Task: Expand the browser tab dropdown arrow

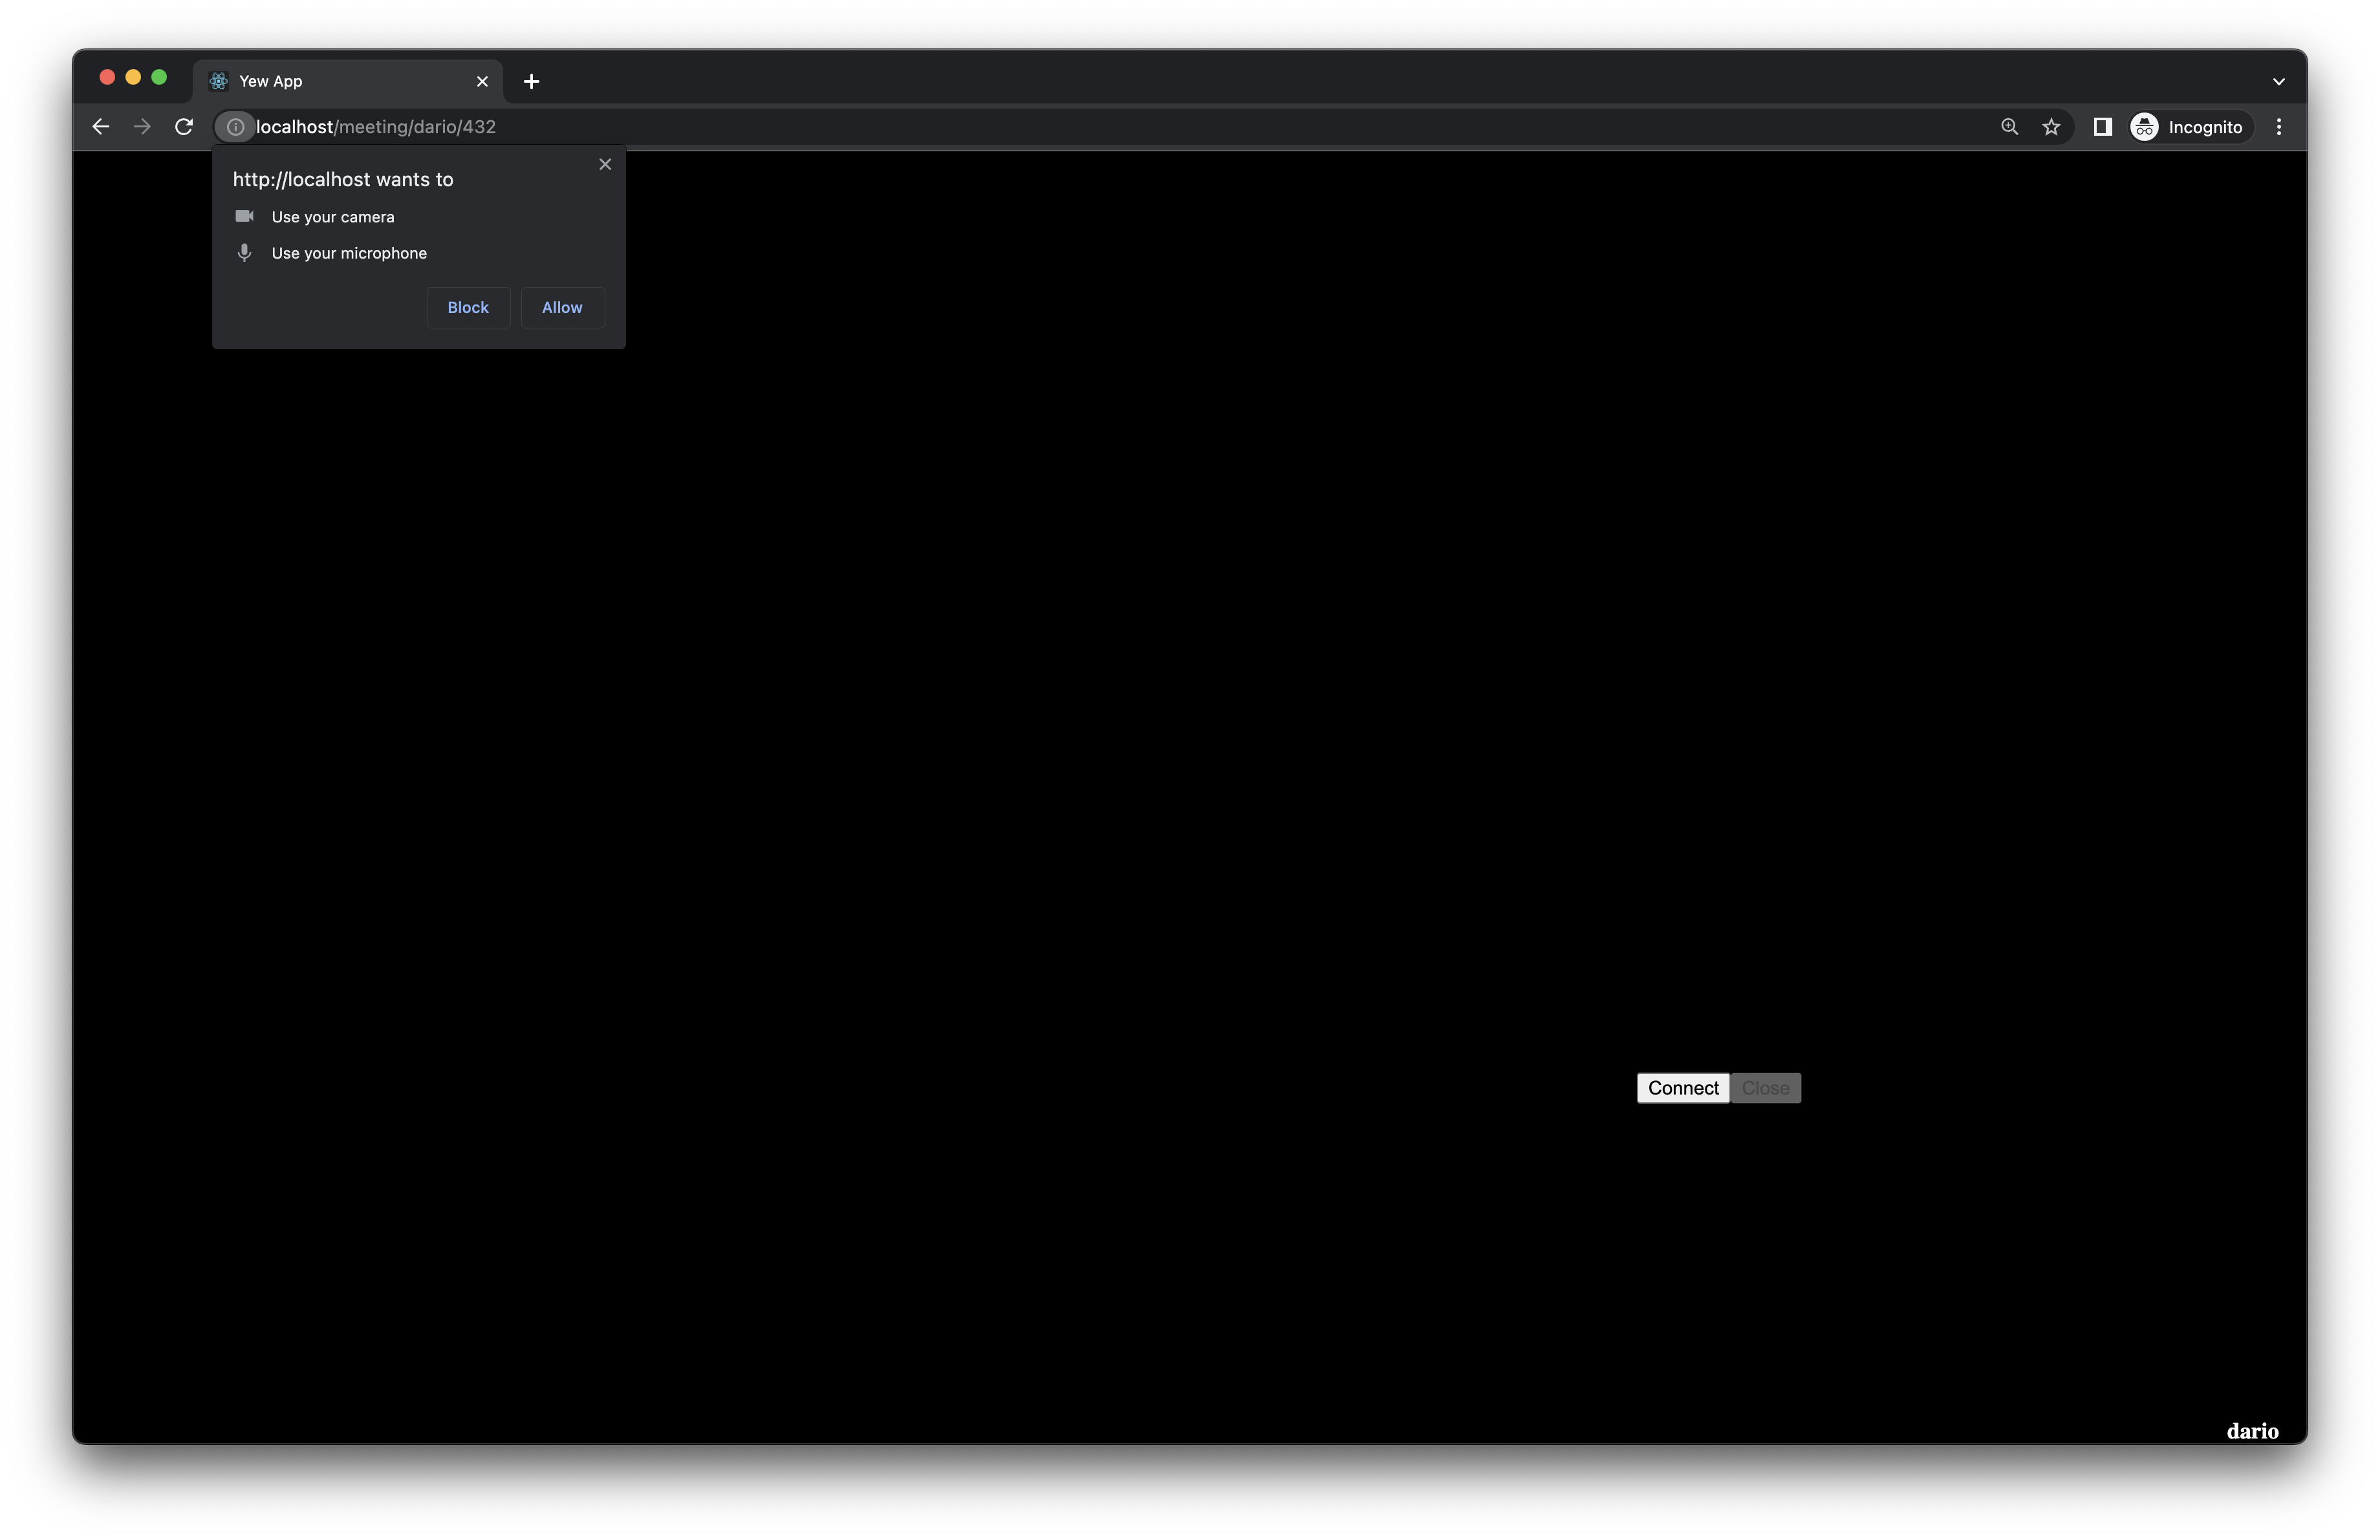Action: pyautogui.click(x=2279, y=80)
